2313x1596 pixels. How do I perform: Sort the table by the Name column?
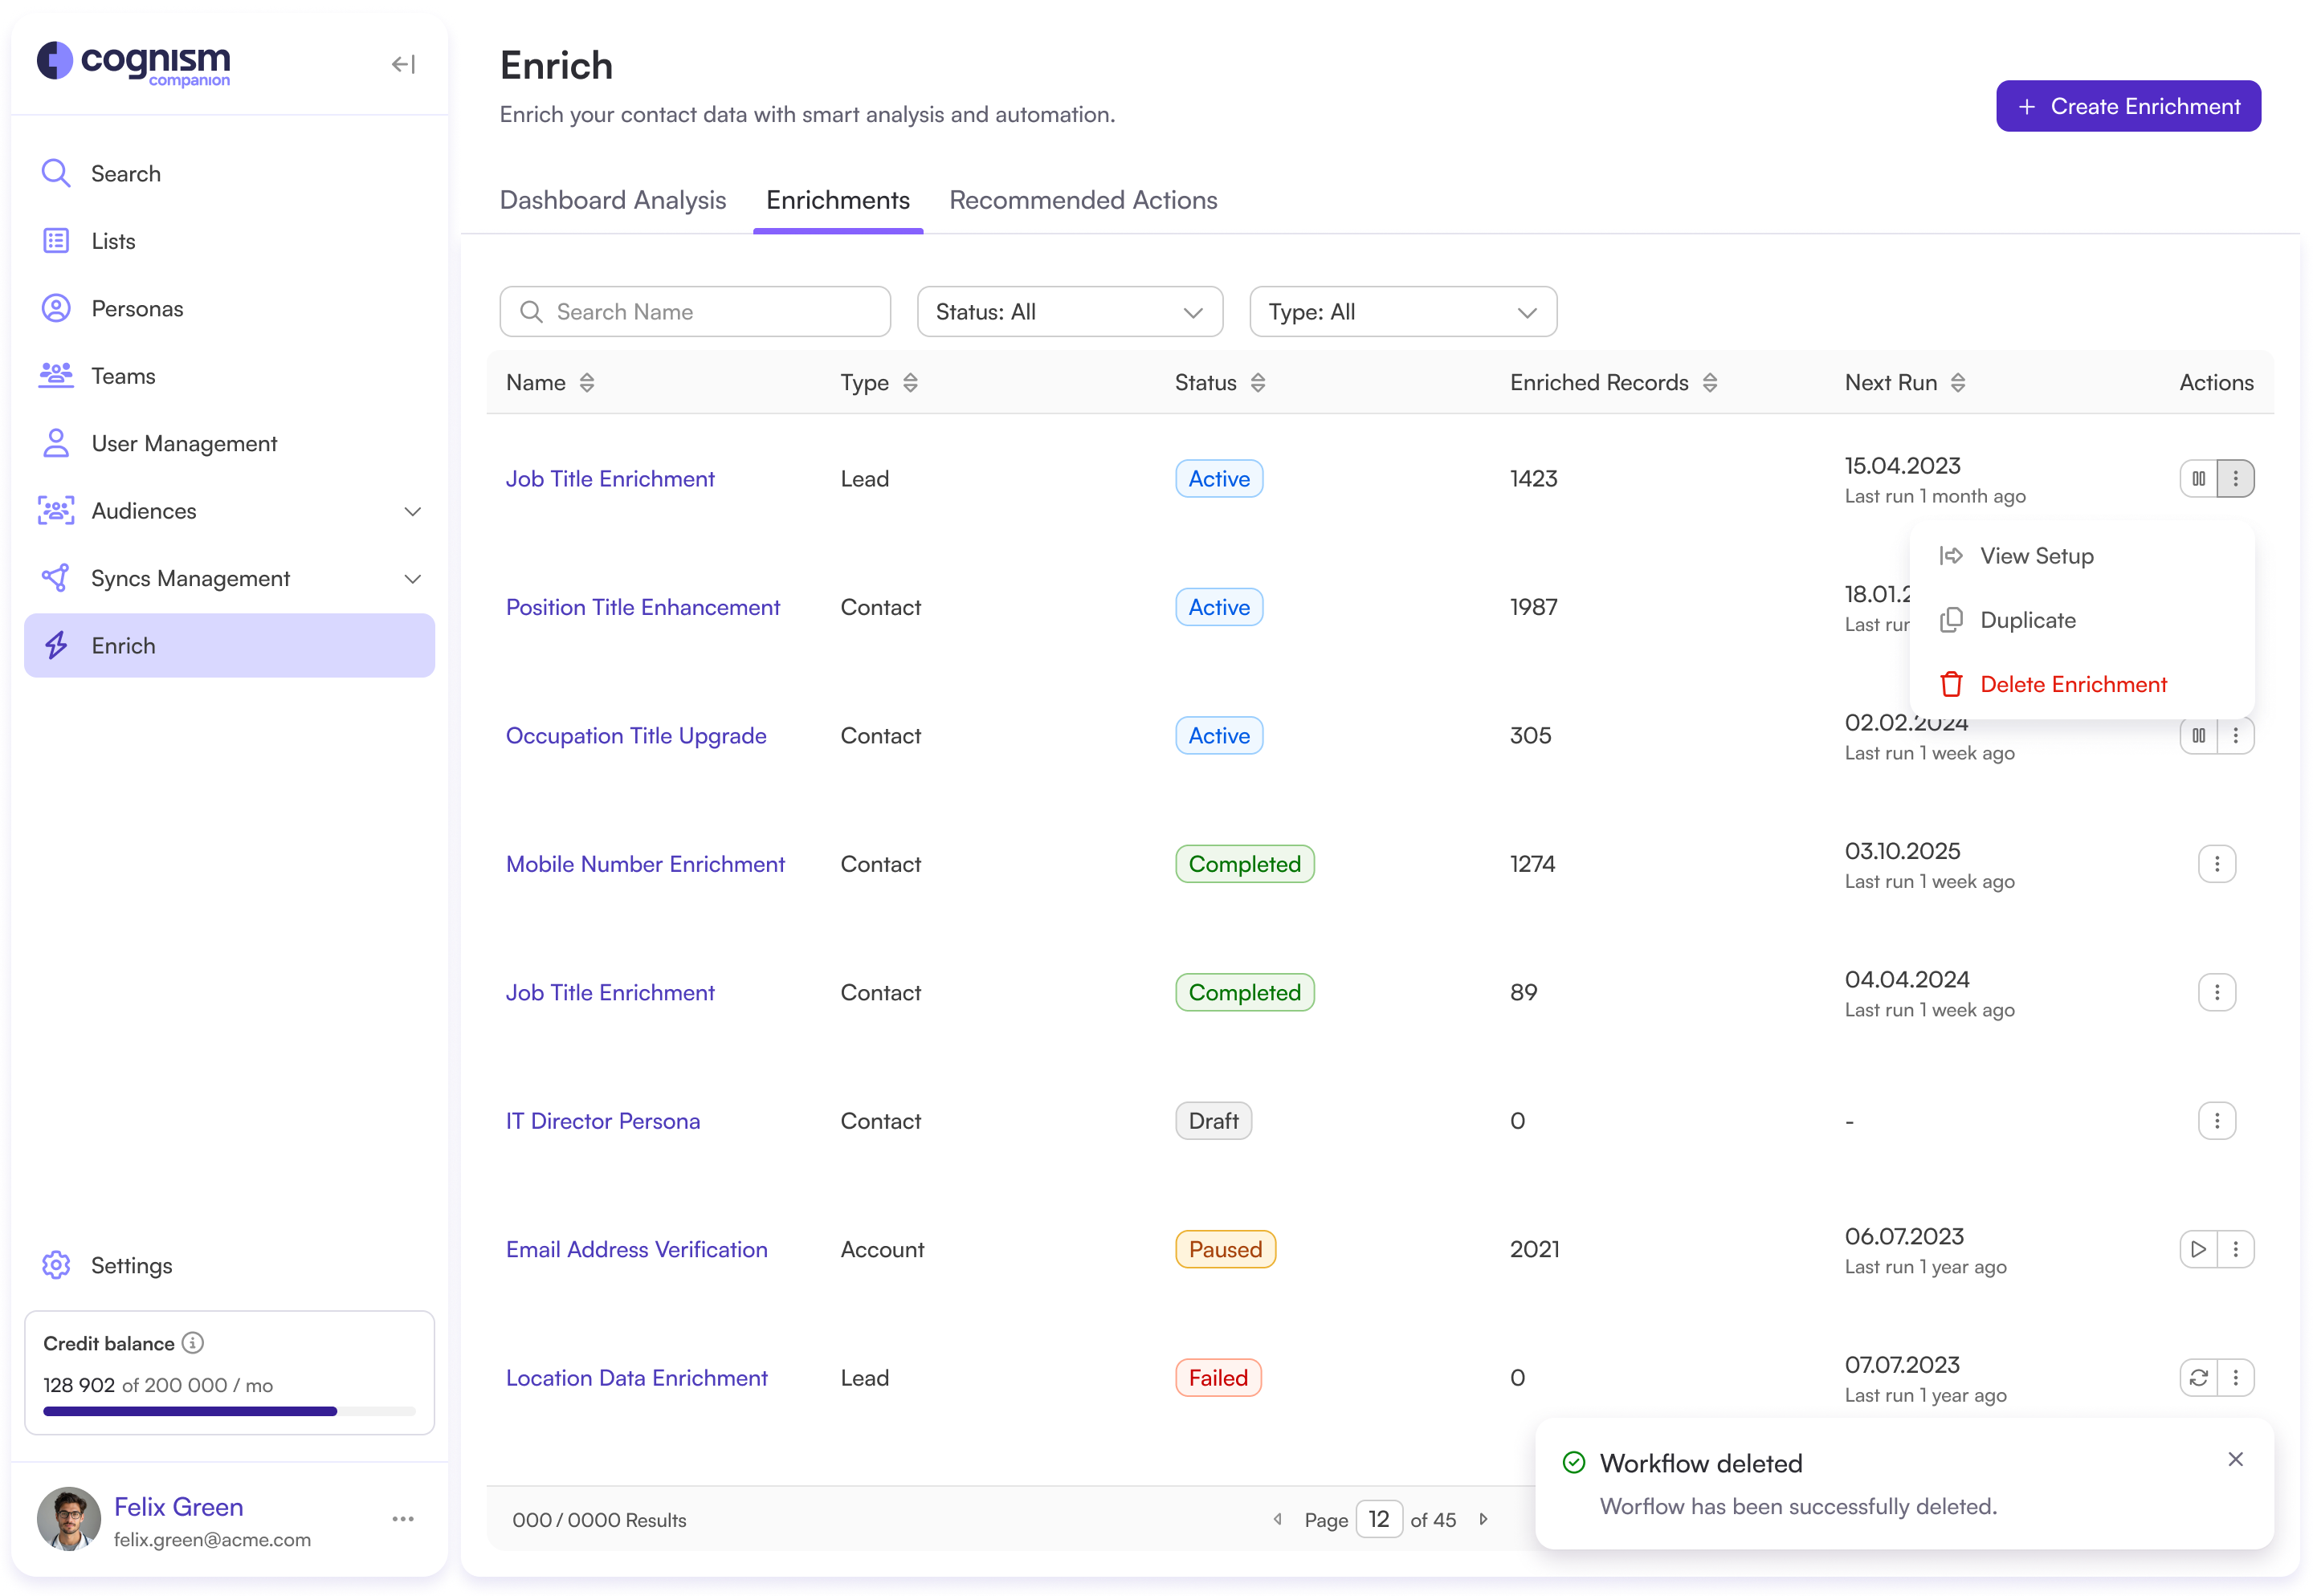point(587,383)
